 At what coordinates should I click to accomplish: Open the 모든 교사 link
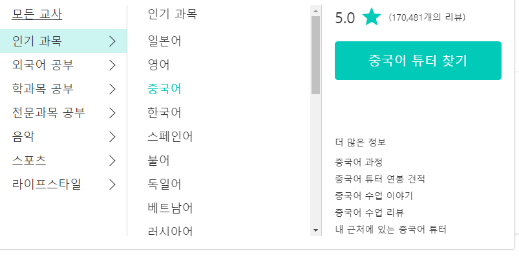[x=37, y=15]
